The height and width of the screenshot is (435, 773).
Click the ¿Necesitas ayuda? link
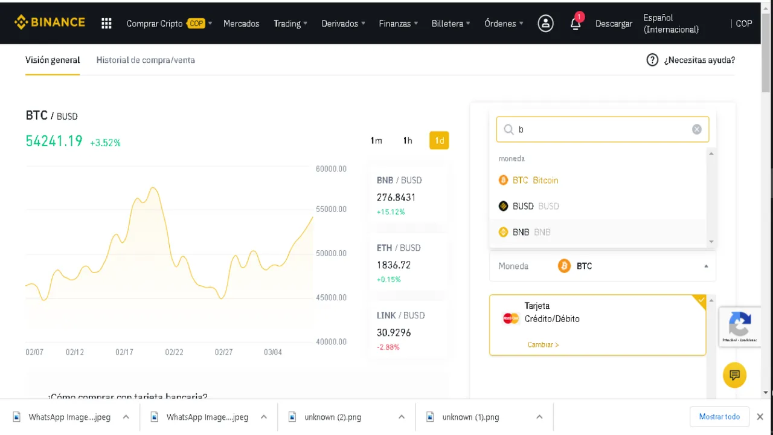click(699, 60)
